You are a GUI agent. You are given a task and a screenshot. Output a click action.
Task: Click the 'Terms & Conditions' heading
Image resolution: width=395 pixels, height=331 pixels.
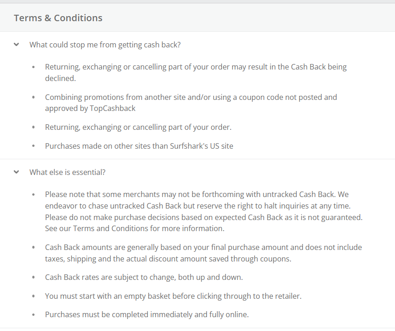click(58, 18)
